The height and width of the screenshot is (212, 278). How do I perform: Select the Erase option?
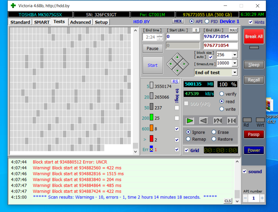pos(214,132)
